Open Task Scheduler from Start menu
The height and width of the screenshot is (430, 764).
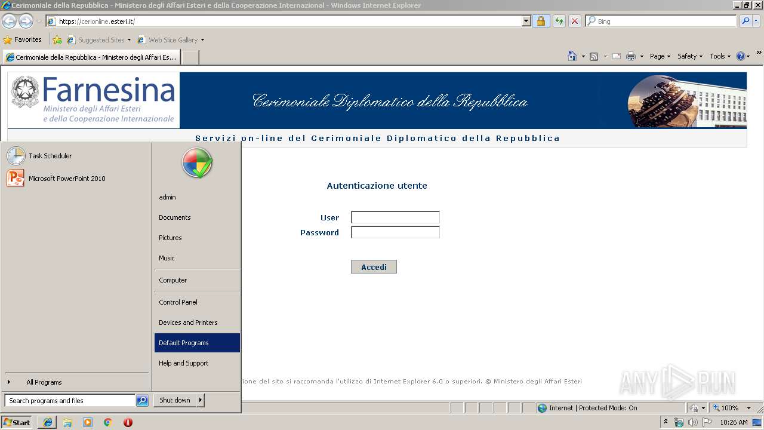tap(75, 156)
